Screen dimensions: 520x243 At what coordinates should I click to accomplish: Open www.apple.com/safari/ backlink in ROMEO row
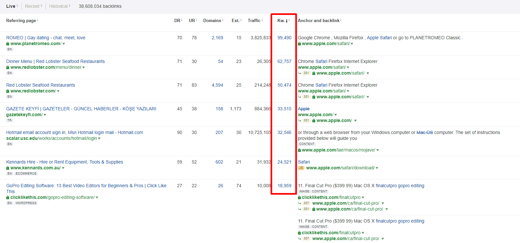pos(326,43)
